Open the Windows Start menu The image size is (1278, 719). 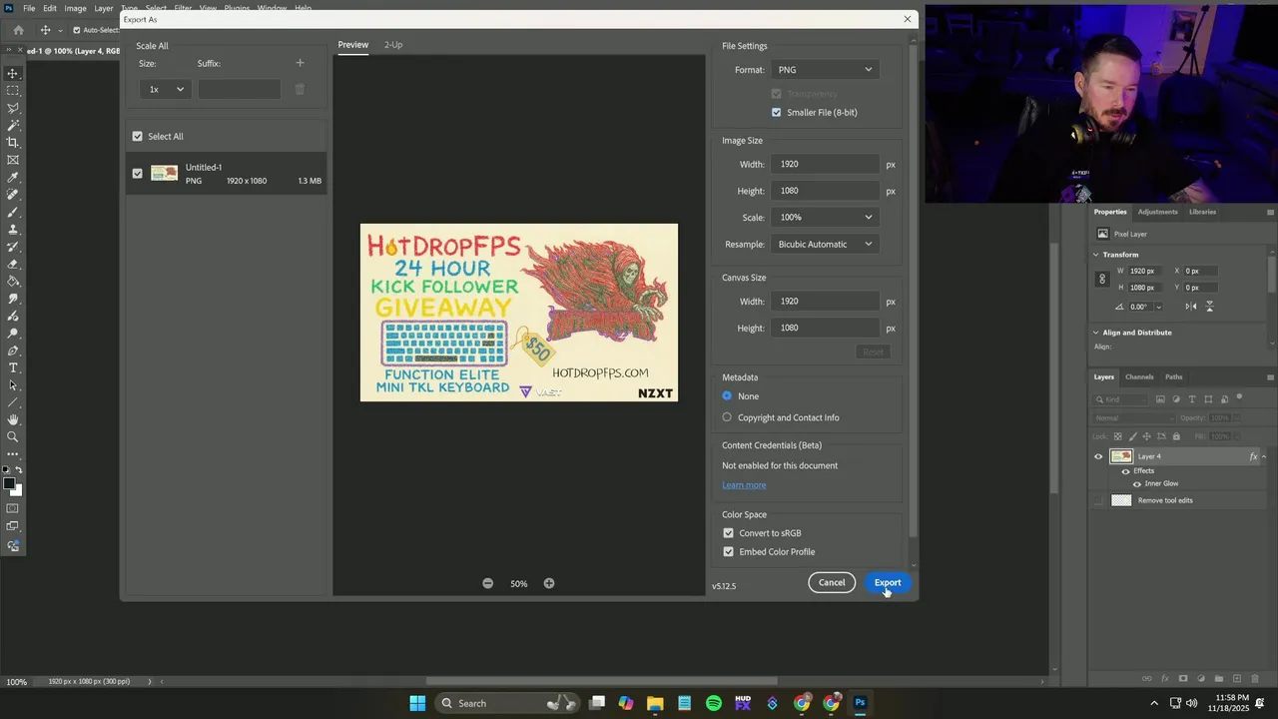point(417,703)
